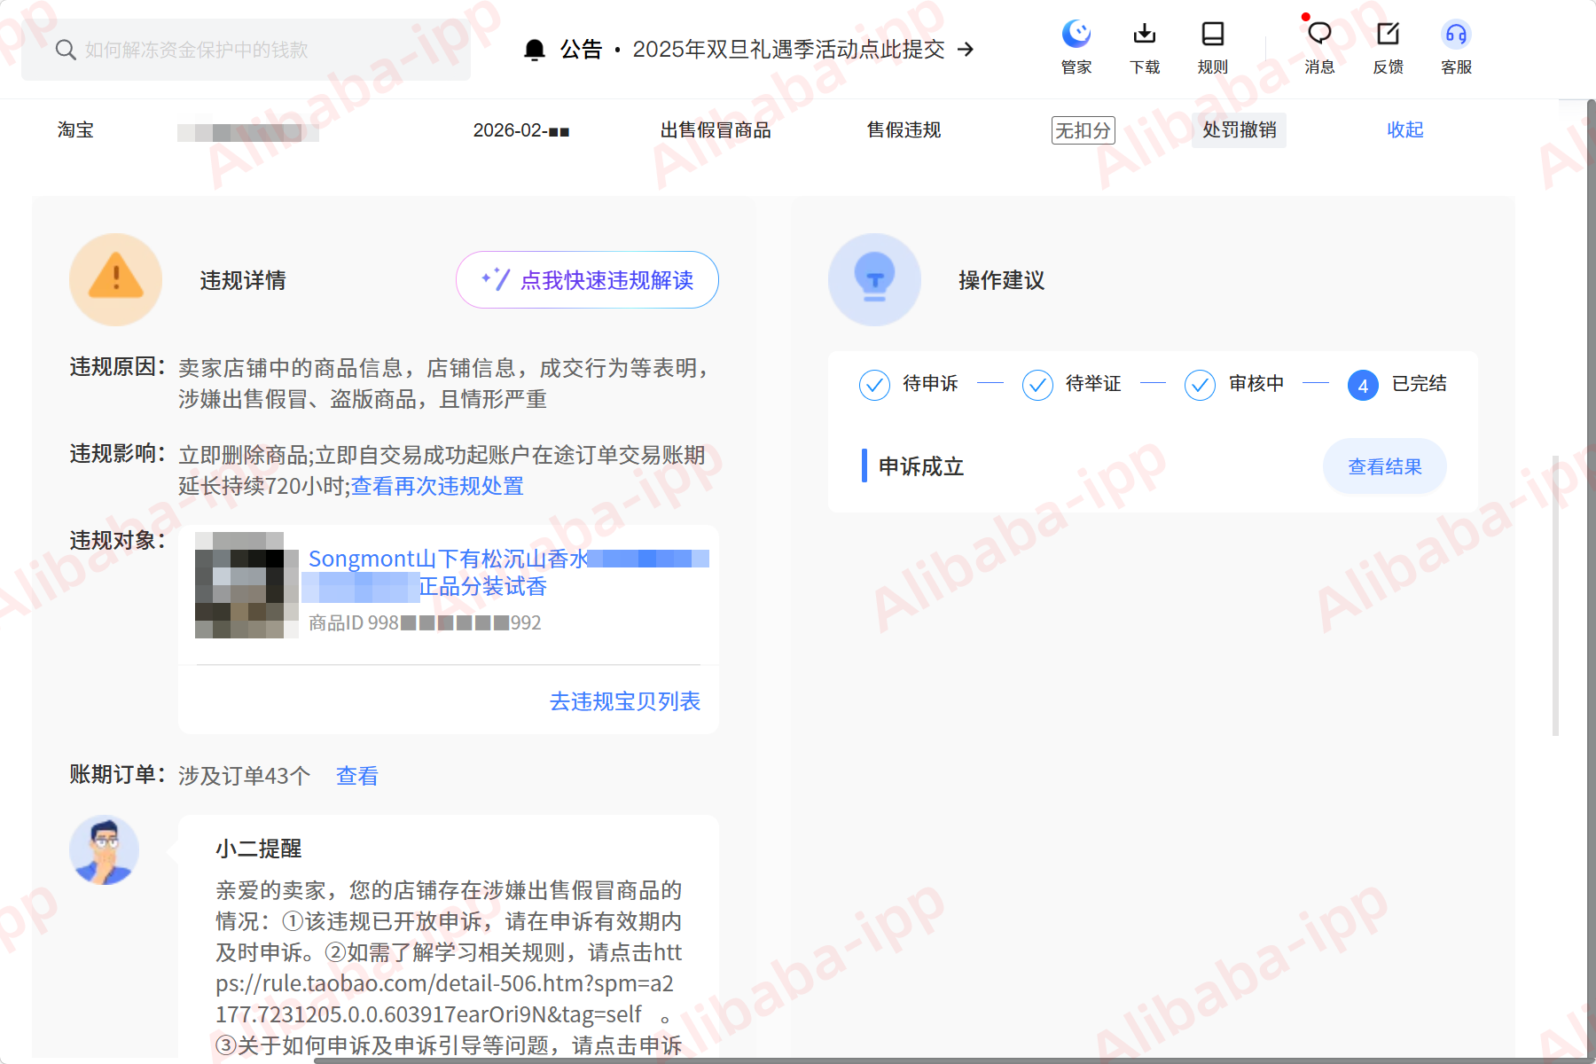Click the orange violation warning icon
Viewport: 1596px width, 1064px height.
click(116, 279)
